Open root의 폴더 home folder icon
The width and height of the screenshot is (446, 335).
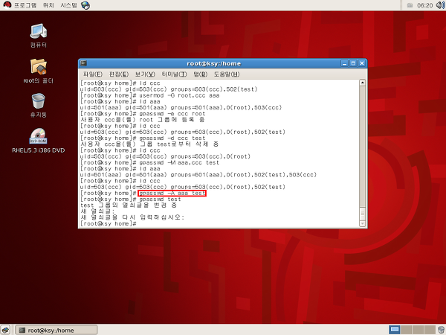39,71
